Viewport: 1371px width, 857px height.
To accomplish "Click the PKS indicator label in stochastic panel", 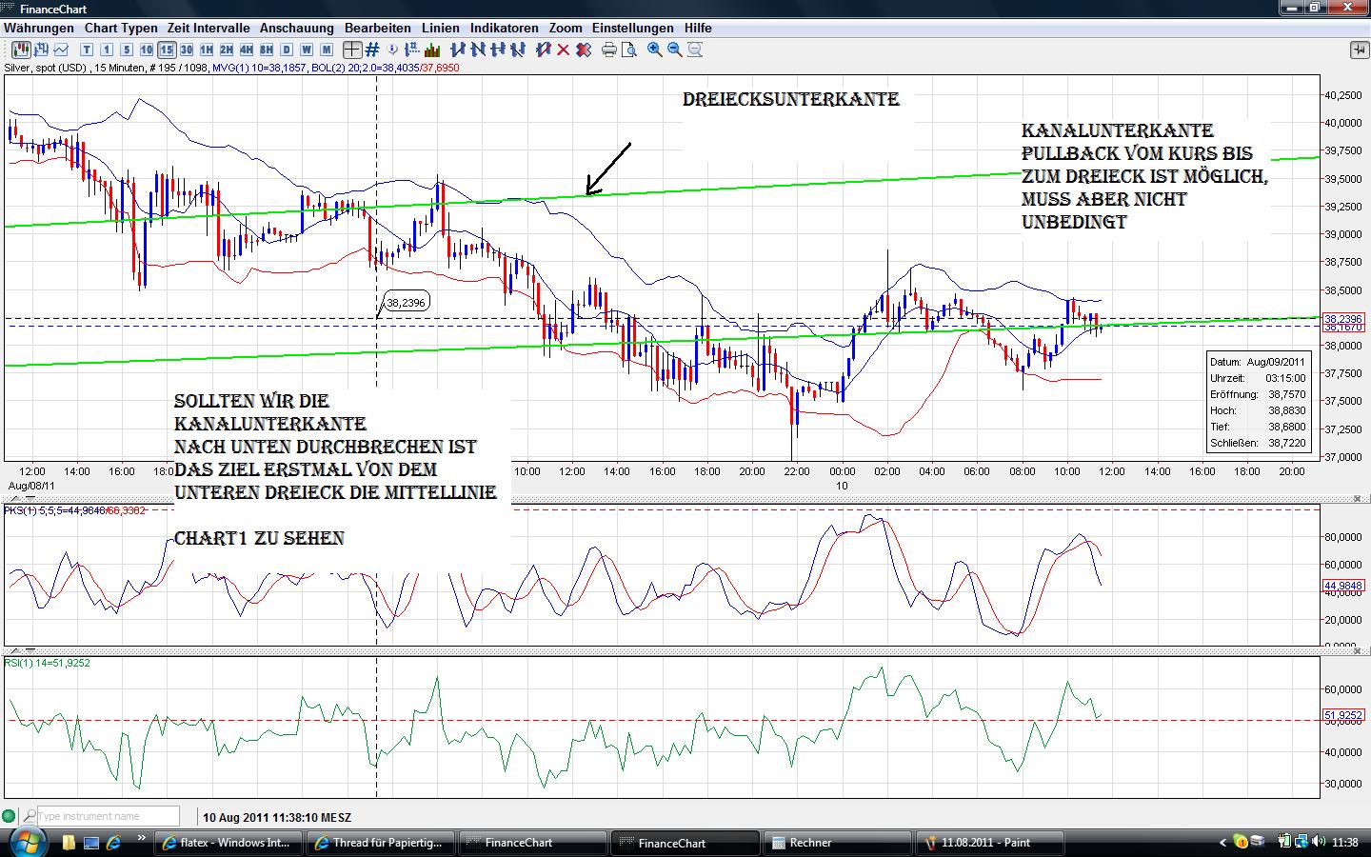I will 75,510.
